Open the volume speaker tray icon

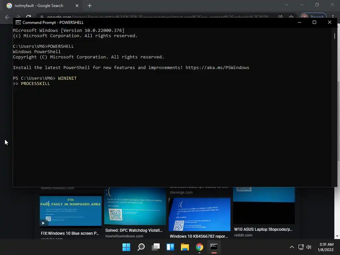click(x=309, y=247)
